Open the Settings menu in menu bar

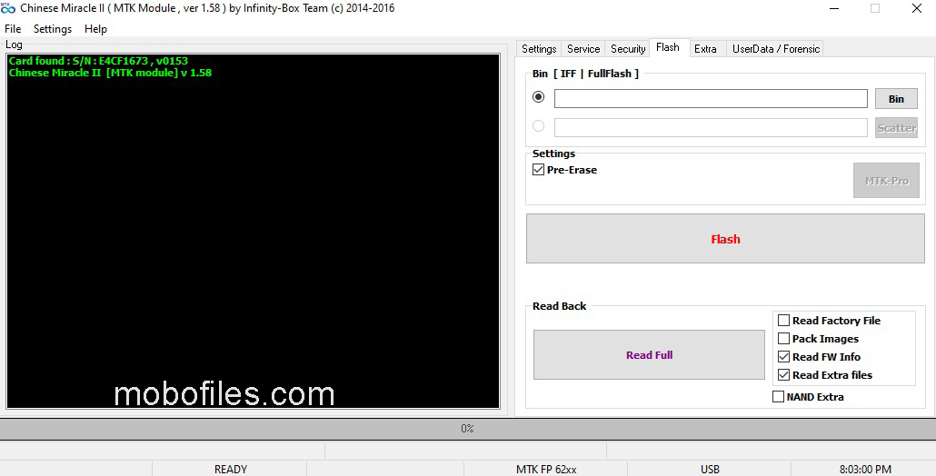pos(53,29)
